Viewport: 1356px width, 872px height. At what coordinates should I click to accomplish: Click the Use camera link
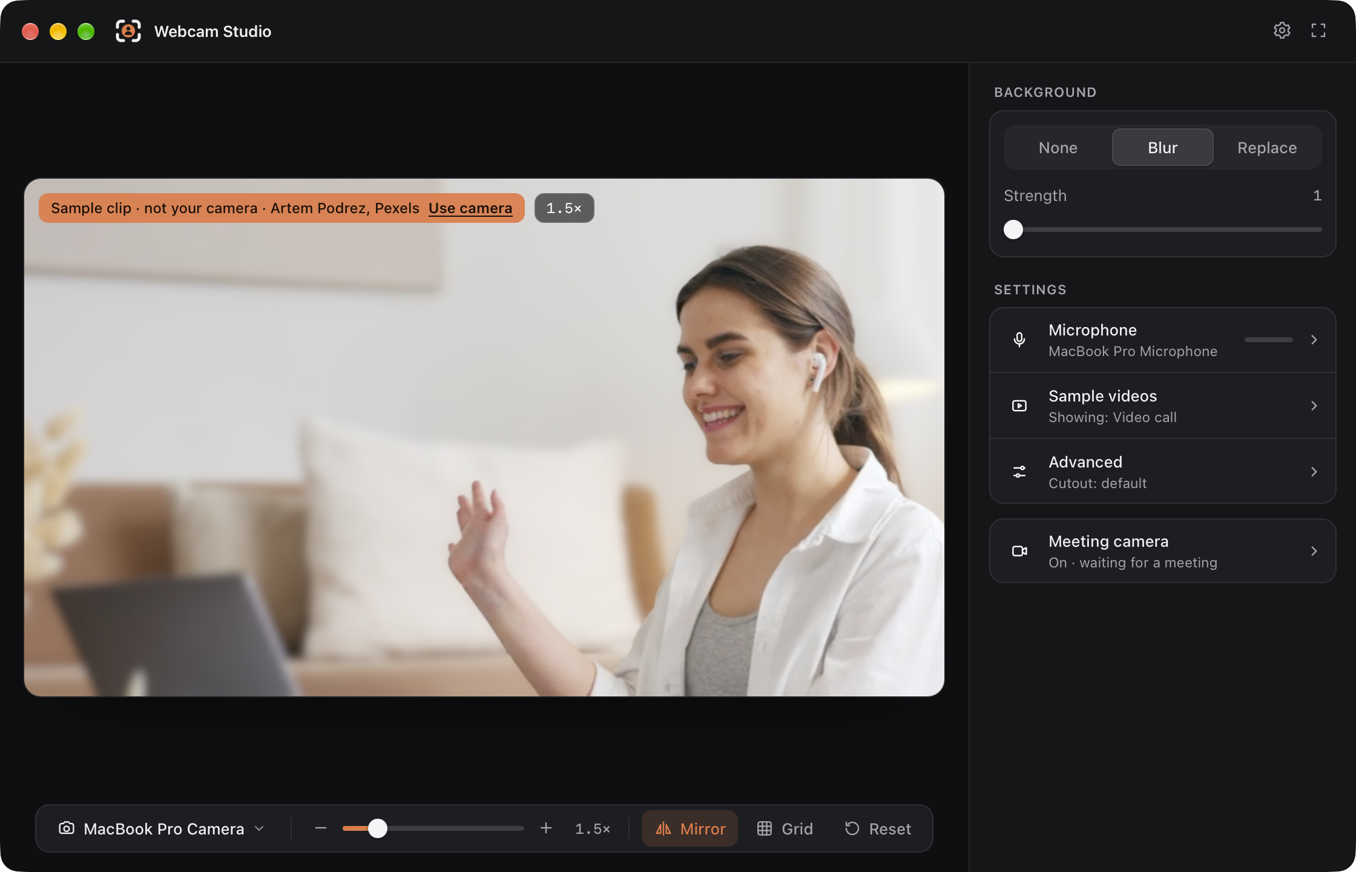pos(470,208)
